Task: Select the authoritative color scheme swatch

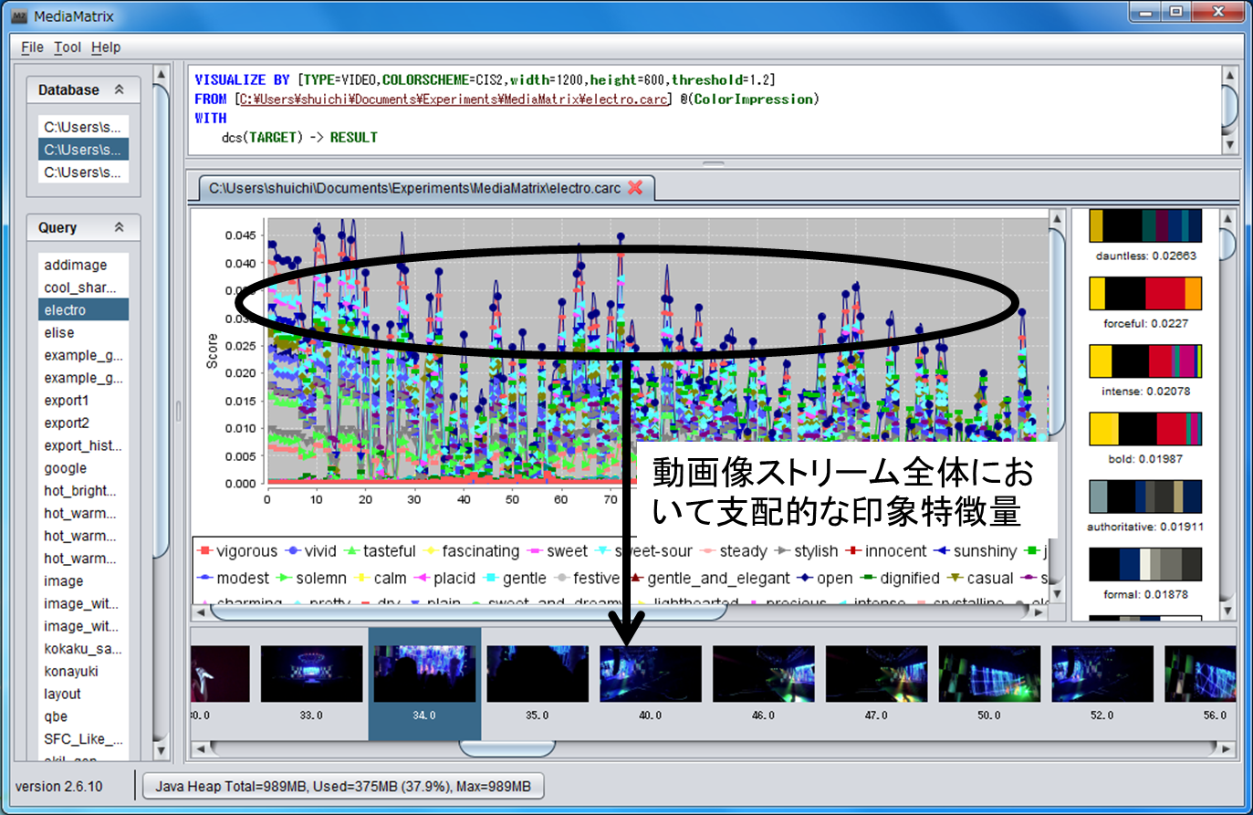Action: pos(1145,496)
